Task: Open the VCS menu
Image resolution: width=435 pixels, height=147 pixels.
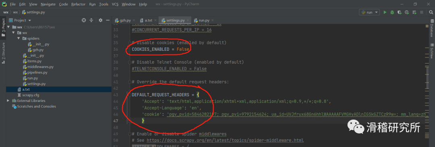Action: [115, 4]
